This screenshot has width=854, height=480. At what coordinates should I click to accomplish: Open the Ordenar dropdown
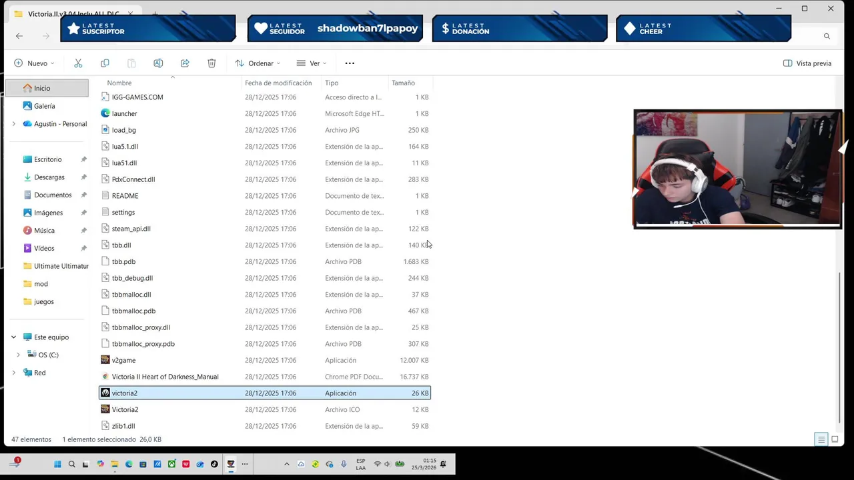pos(258,63)
